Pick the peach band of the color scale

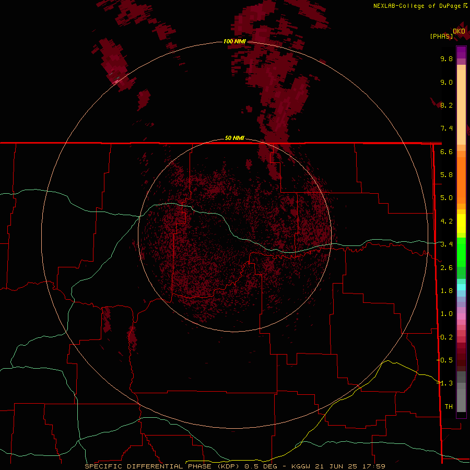[461, 105]
